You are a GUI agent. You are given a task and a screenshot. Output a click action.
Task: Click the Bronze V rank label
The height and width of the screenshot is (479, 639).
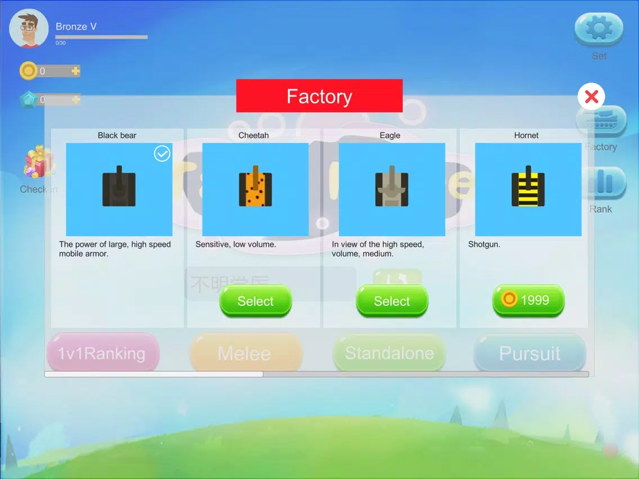[76, 26]
